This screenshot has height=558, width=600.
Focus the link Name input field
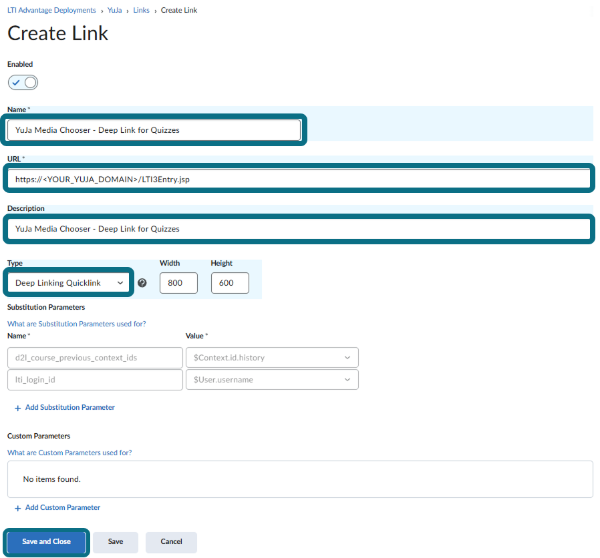[x=154, y=130]
